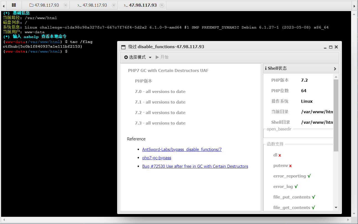Click the tac /flag command text
This screenshot has width=358, height=224.
(x=81, y=42)
